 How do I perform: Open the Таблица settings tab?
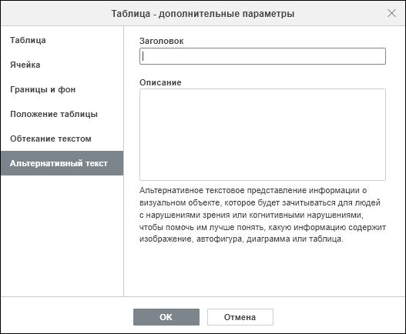tap(62, 40)
